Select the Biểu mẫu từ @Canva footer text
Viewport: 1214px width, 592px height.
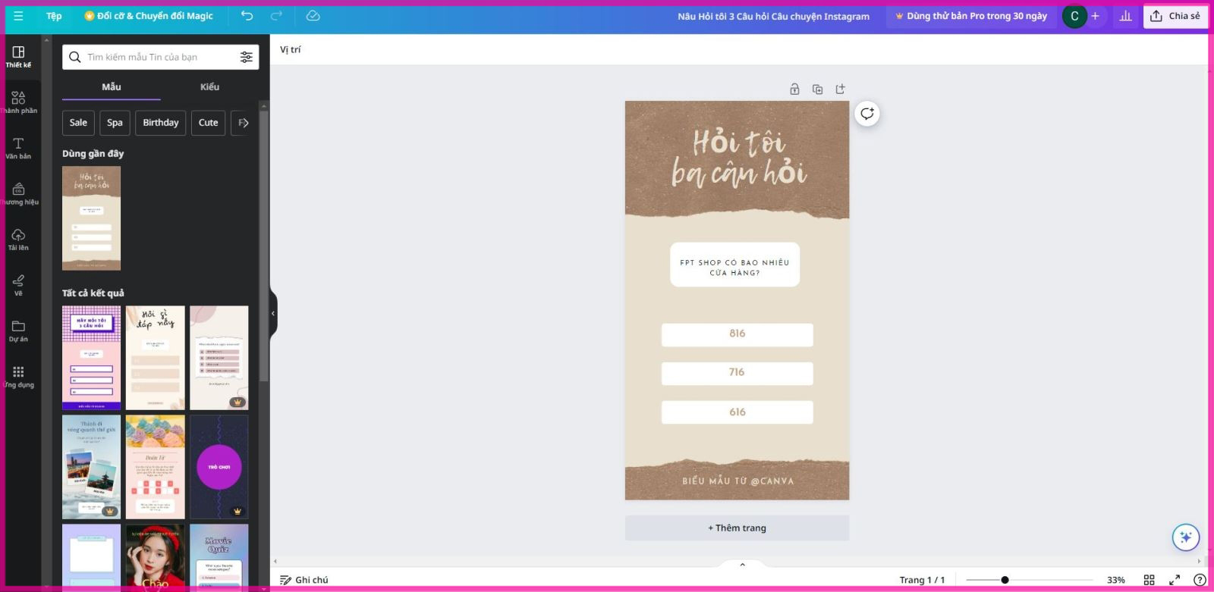[x=738, y=481]
